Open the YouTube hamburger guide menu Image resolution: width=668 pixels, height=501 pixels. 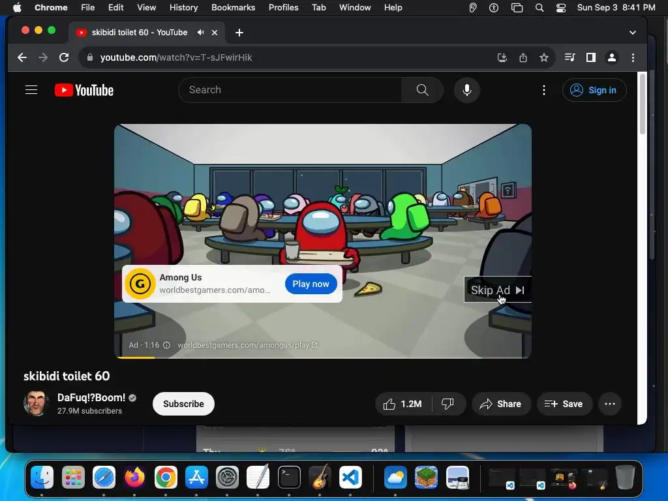coord(31,90)
